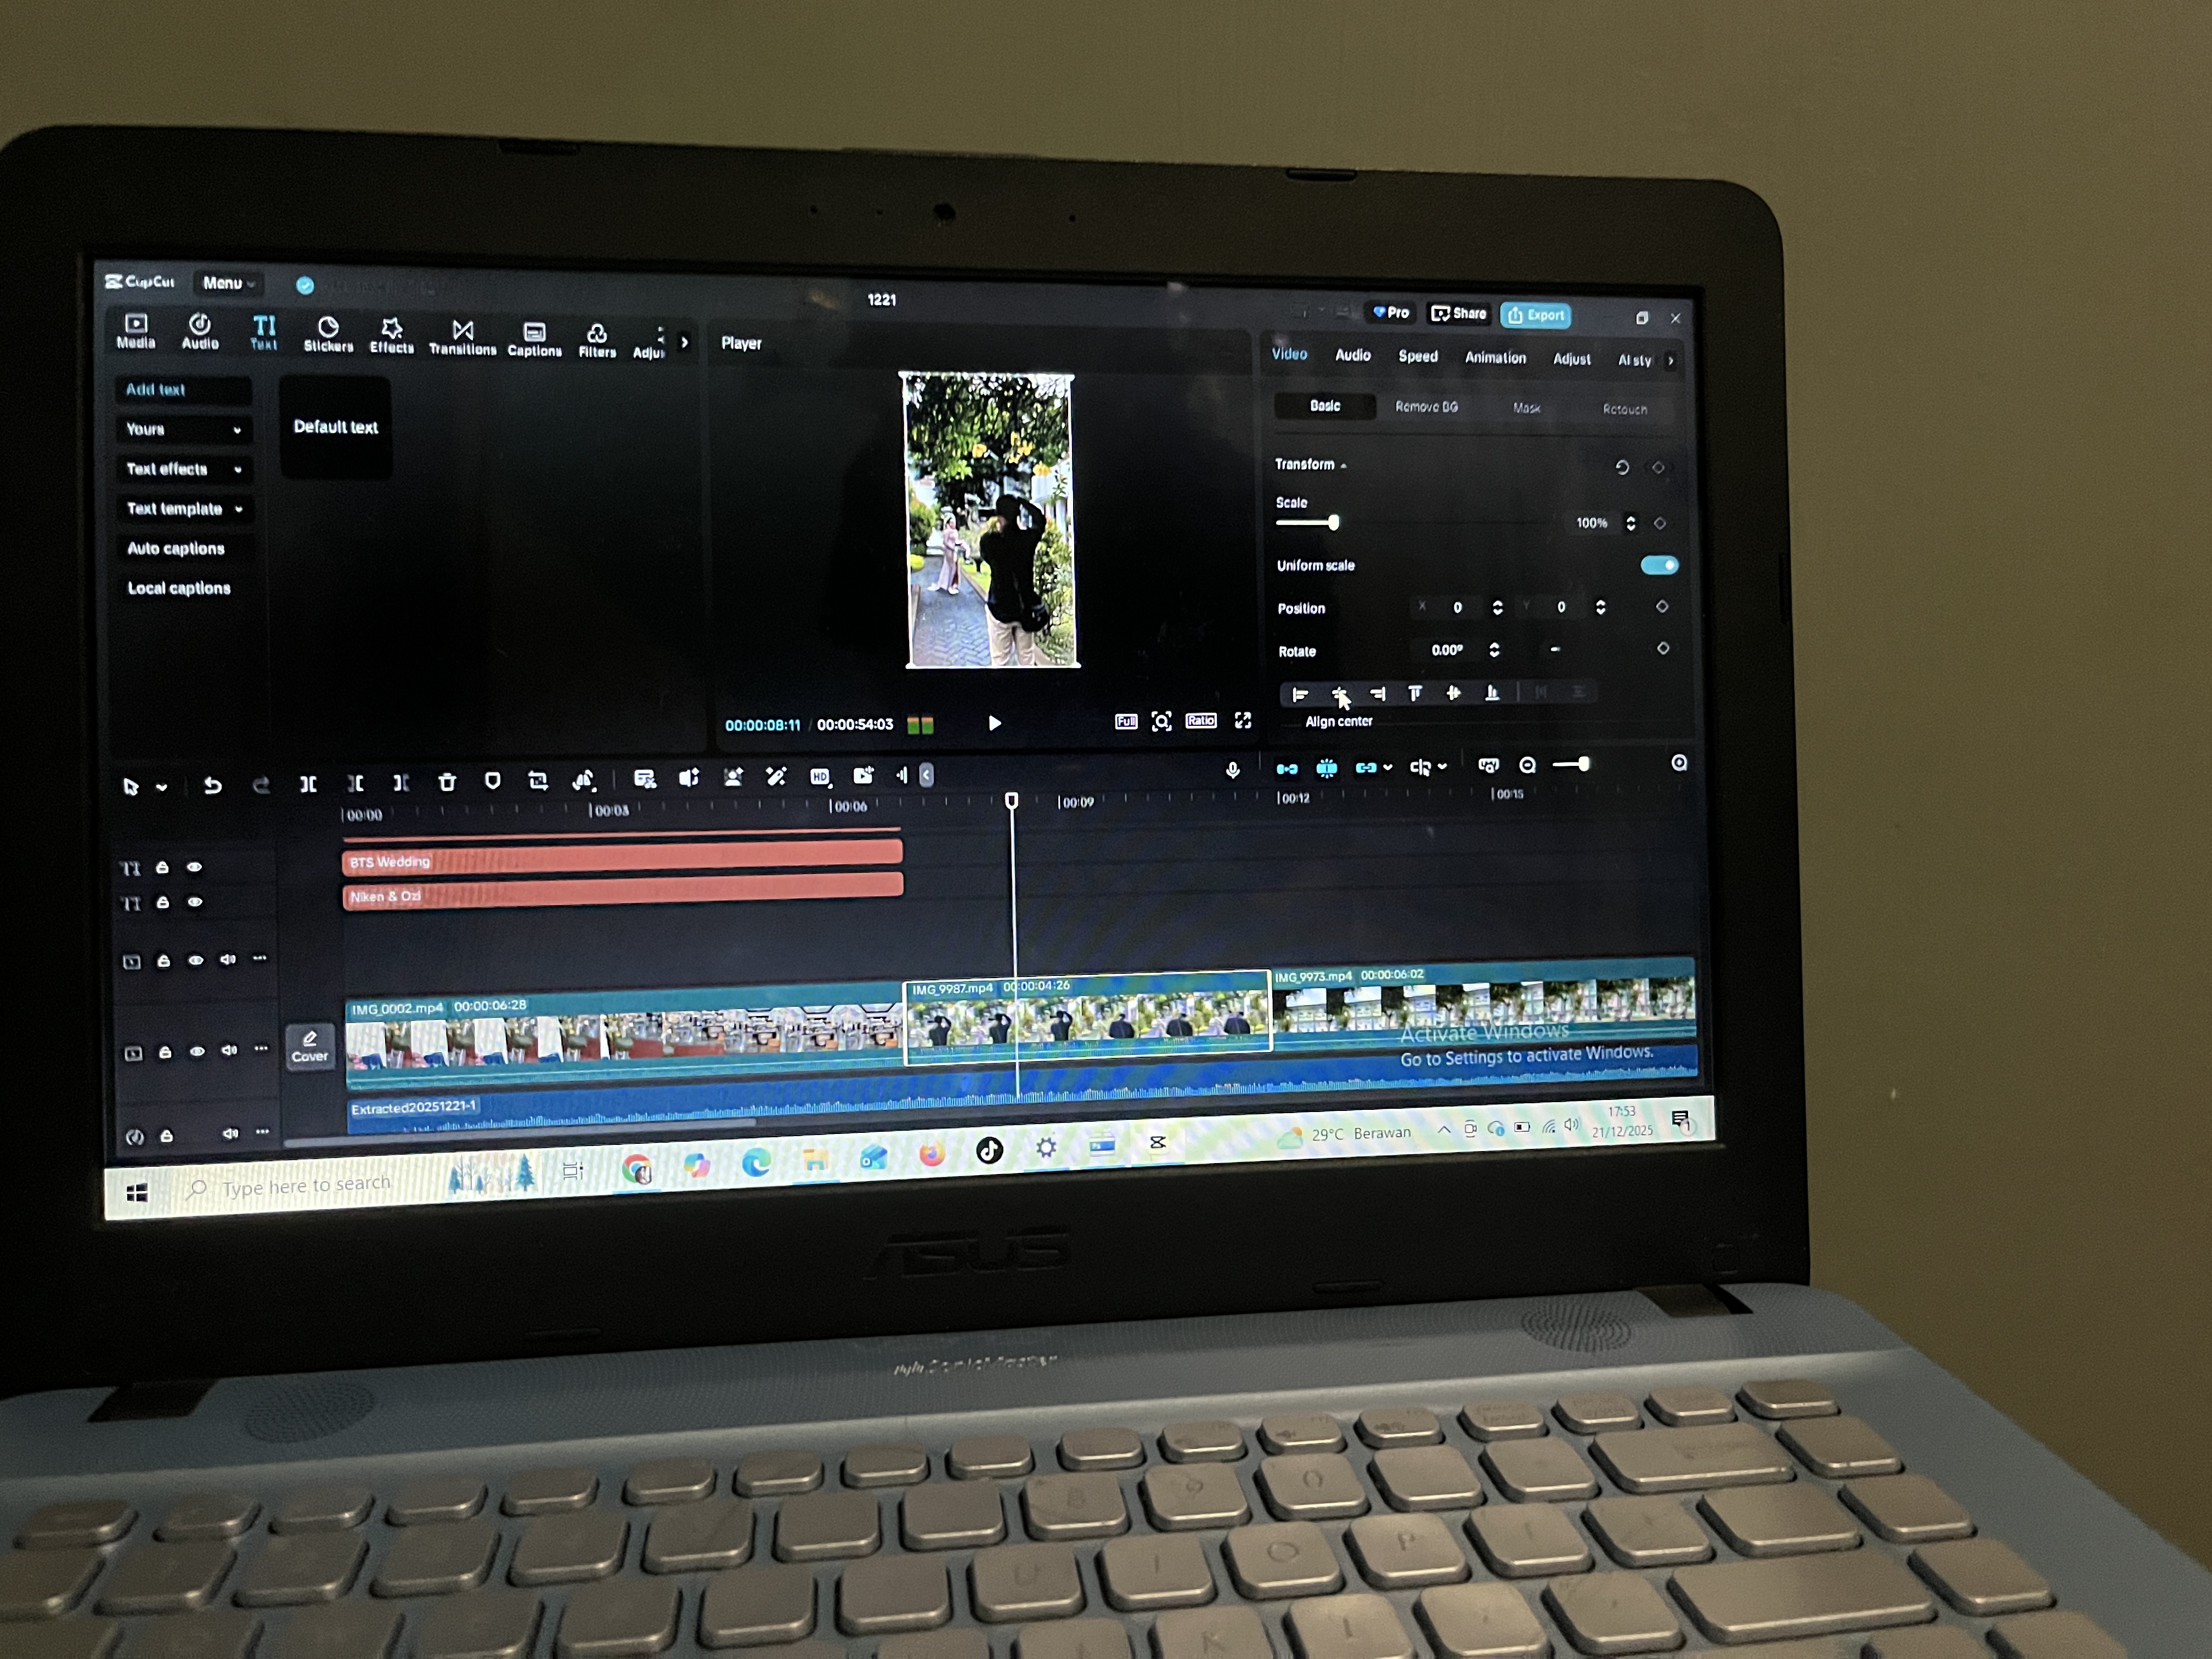Click the Export button
This screenshot has width=2212, height=1659.
(x=1535, y=315)
